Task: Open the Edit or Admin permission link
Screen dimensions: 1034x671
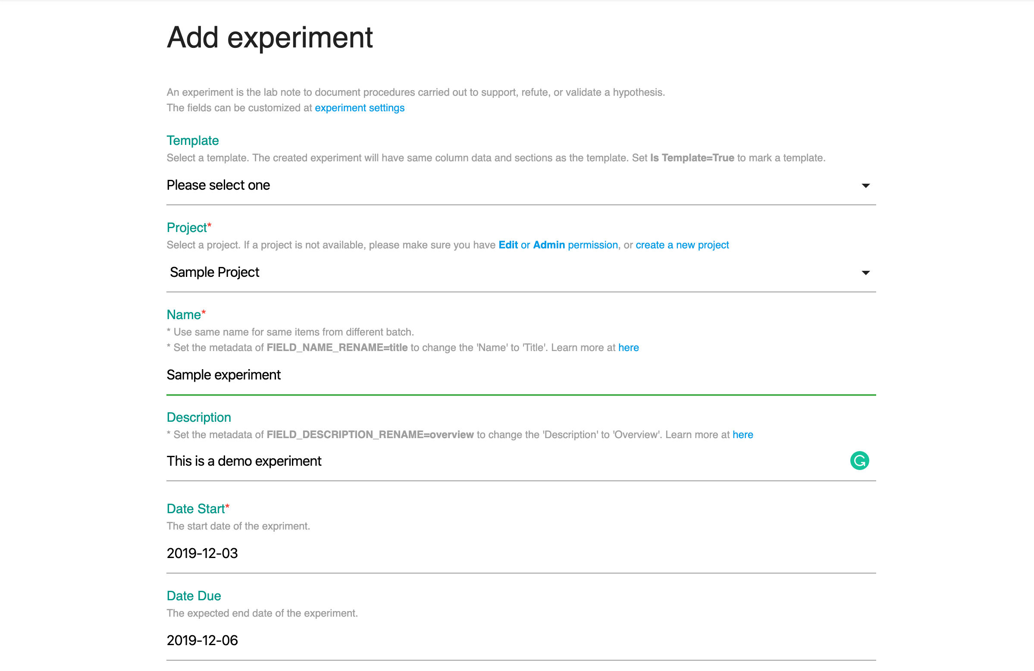Action: (558, 245)
